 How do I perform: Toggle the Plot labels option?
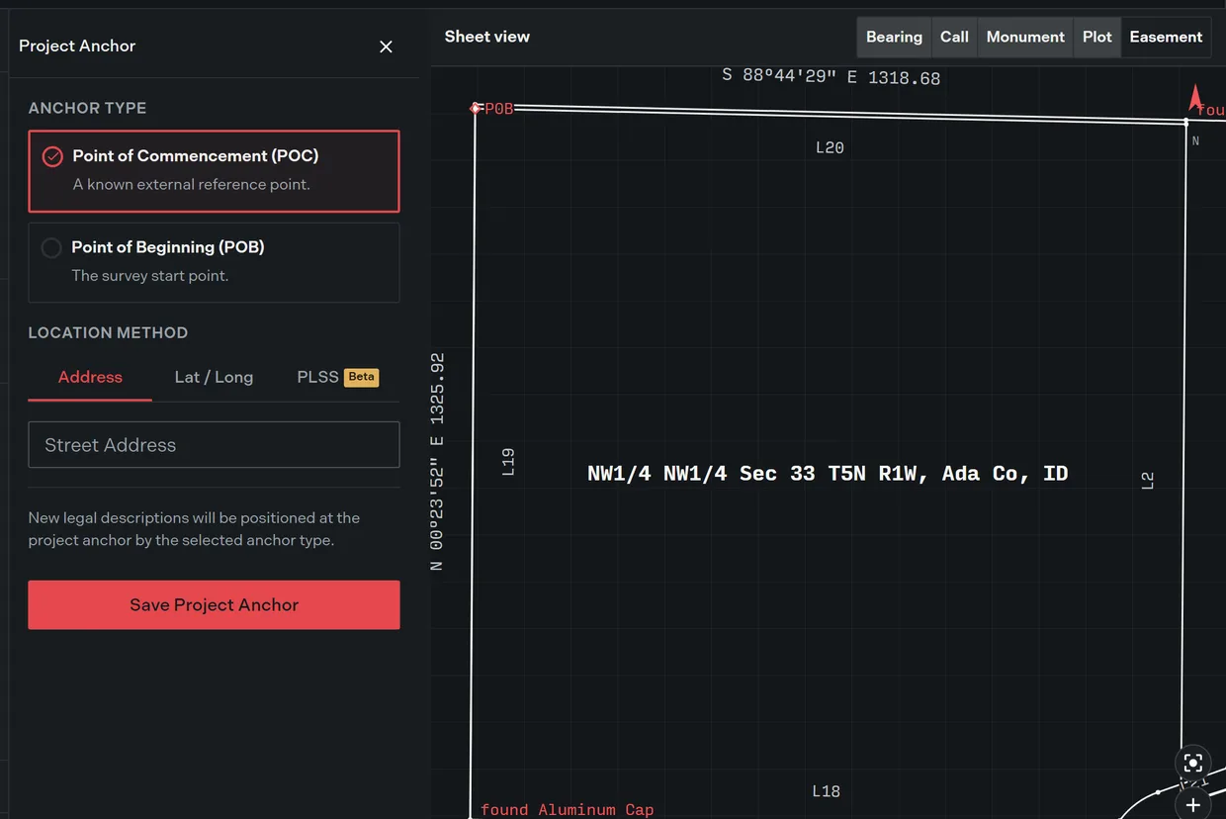1097,37
